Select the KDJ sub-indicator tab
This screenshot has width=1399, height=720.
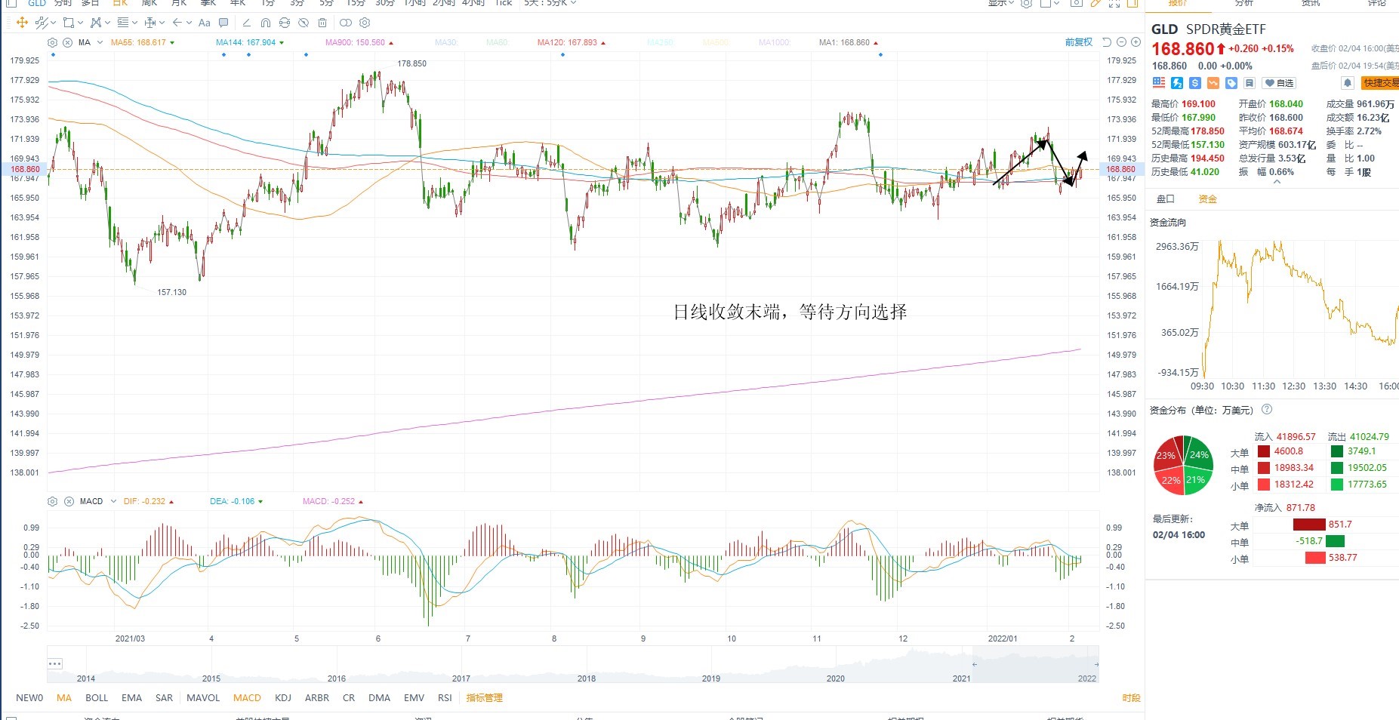(283, 698)
